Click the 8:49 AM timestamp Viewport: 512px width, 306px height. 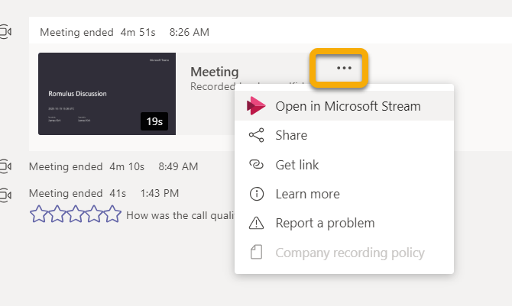pos(178,166)
